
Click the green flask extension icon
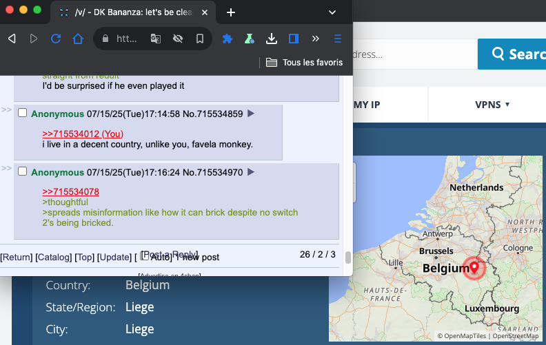tap(250, 39)
